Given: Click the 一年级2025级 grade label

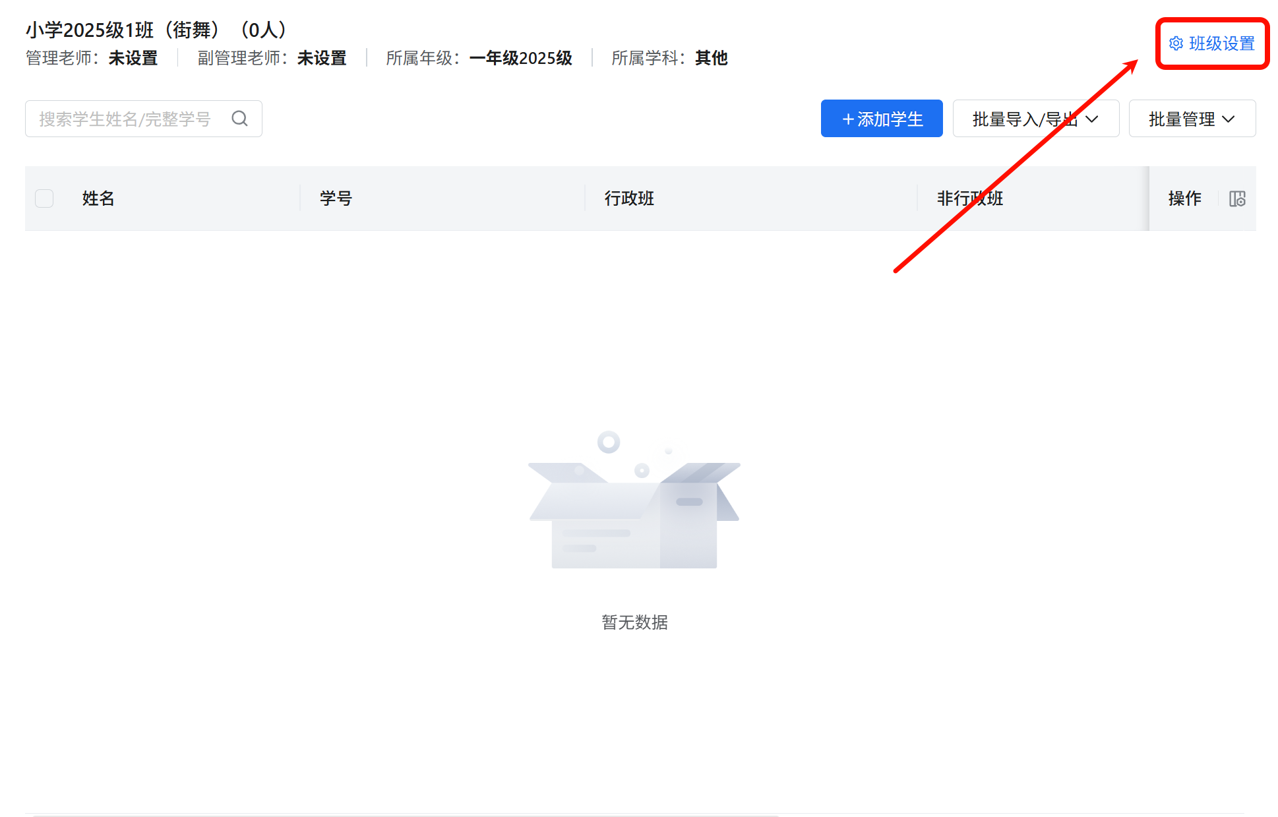Looking at the screenshot, I should tap(520, 58).
